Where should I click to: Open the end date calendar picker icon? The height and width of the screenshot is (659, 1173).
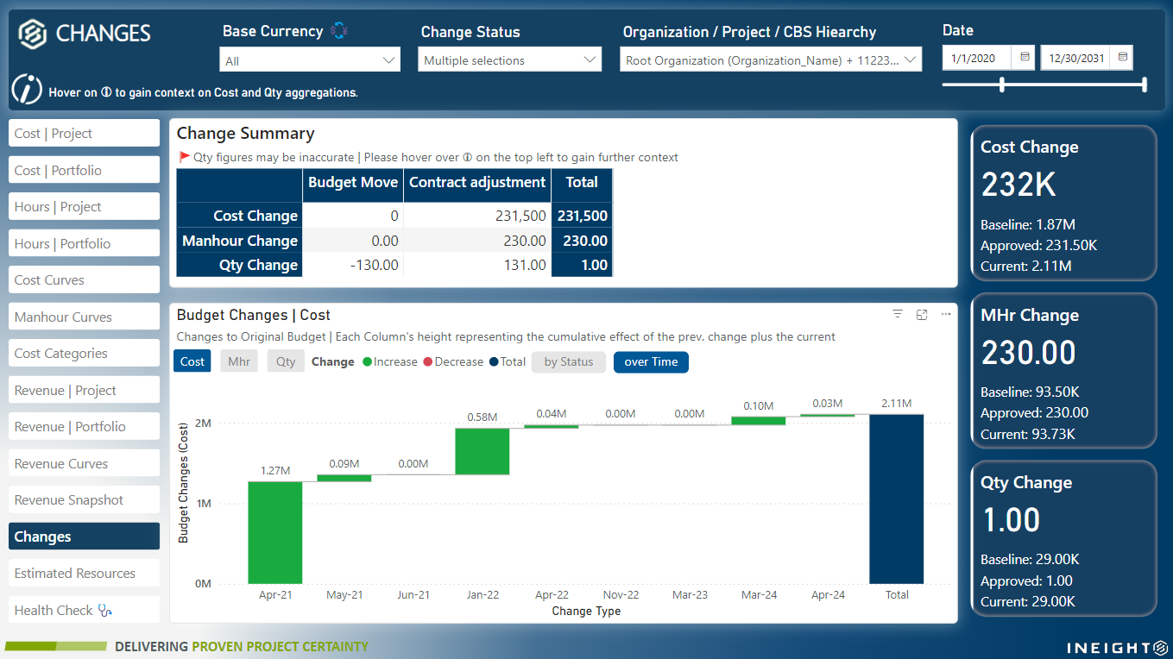pyautogui.click(x=1122, y=57)
